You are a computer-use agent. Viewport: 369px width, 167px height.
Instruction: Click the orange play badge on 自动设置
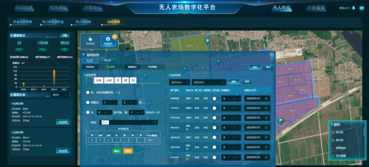point(115,37)
